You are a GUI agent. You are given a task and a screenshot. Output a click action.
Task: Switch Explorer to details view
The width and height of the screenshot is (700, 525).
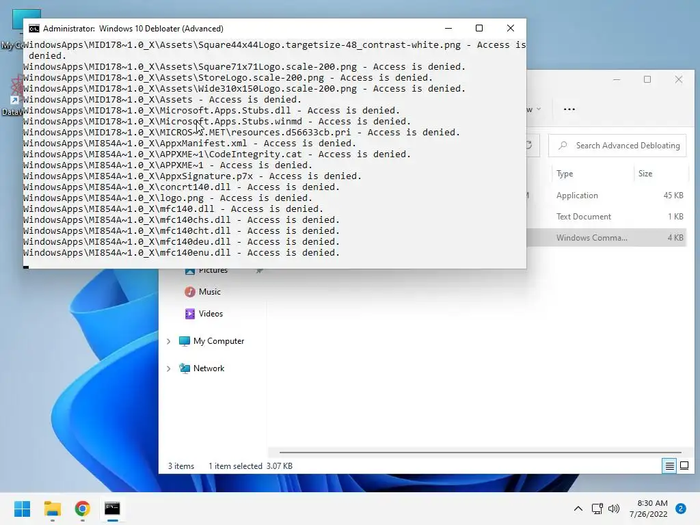669,466
